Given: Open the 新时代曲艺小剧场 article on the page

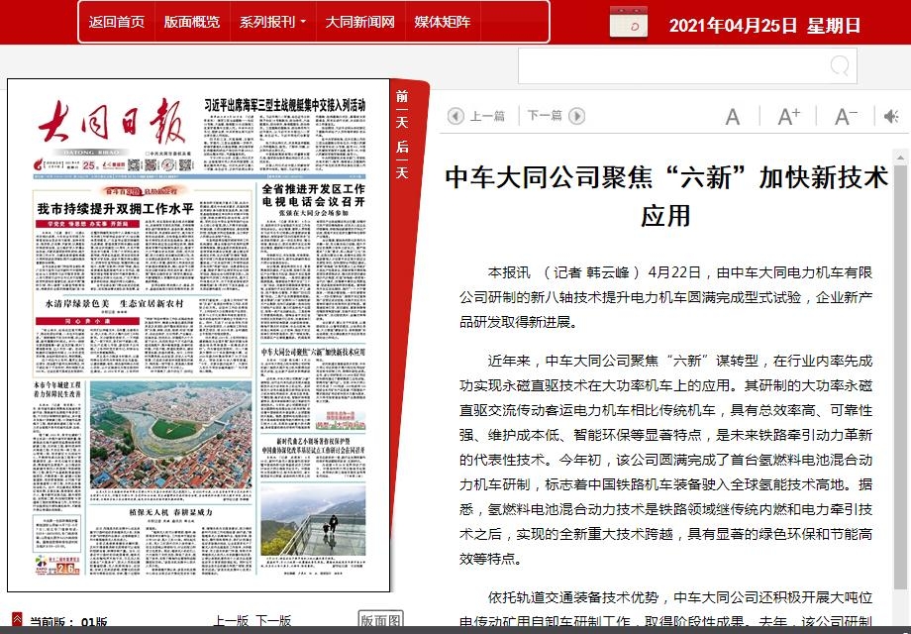Looking at the screenshot, I should click(313, 446).
